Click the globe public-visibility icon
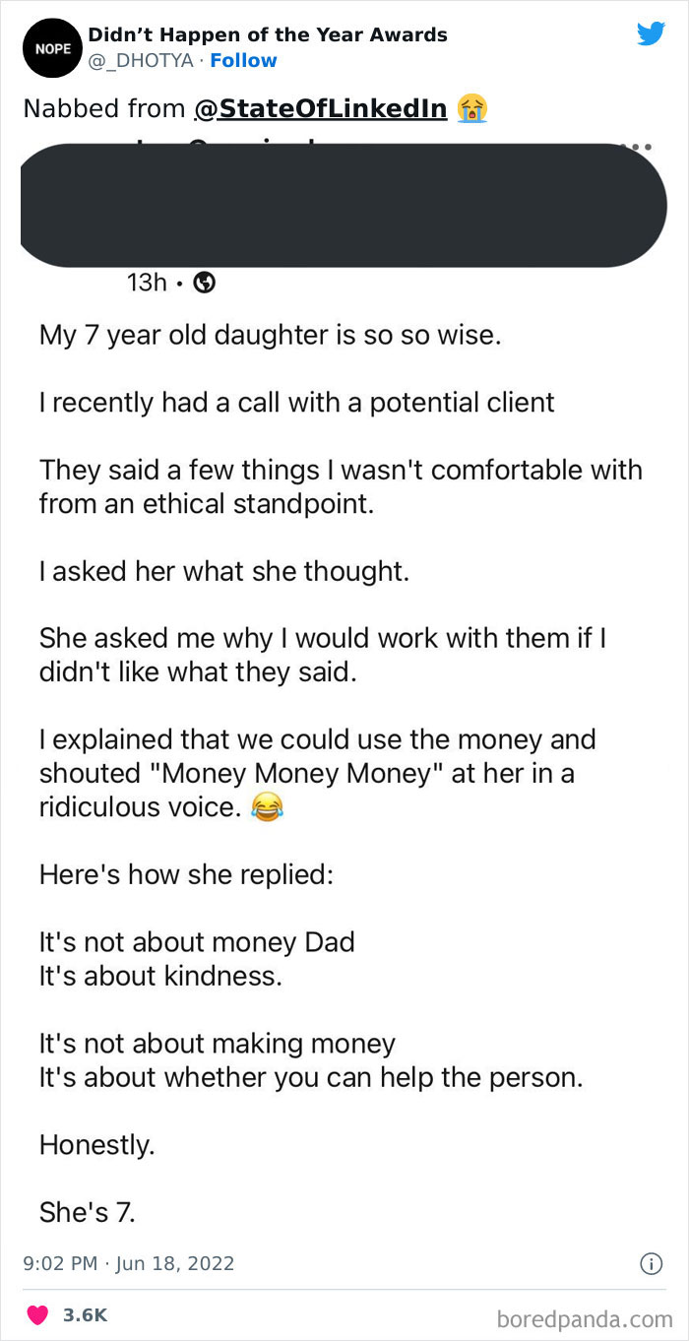This screenshot has height=1341, width=689. pos(205,284)
